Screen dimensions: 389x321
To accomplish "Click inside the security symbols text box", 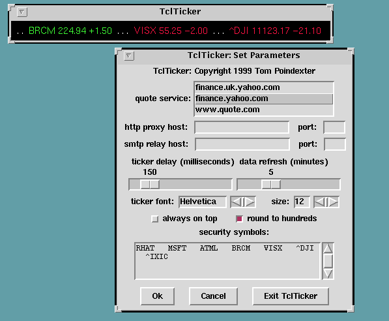I will pos(227,261).
